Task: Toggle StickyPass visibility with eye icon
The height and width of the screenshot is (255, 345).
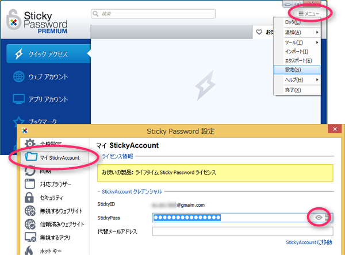Action: pos(319,218)
